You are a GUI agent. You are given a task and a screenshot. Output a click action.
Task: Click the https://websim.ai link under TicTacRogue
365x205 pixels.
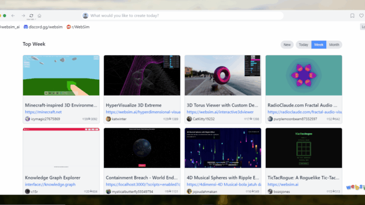pyautogui.click(x=283, y=184)
